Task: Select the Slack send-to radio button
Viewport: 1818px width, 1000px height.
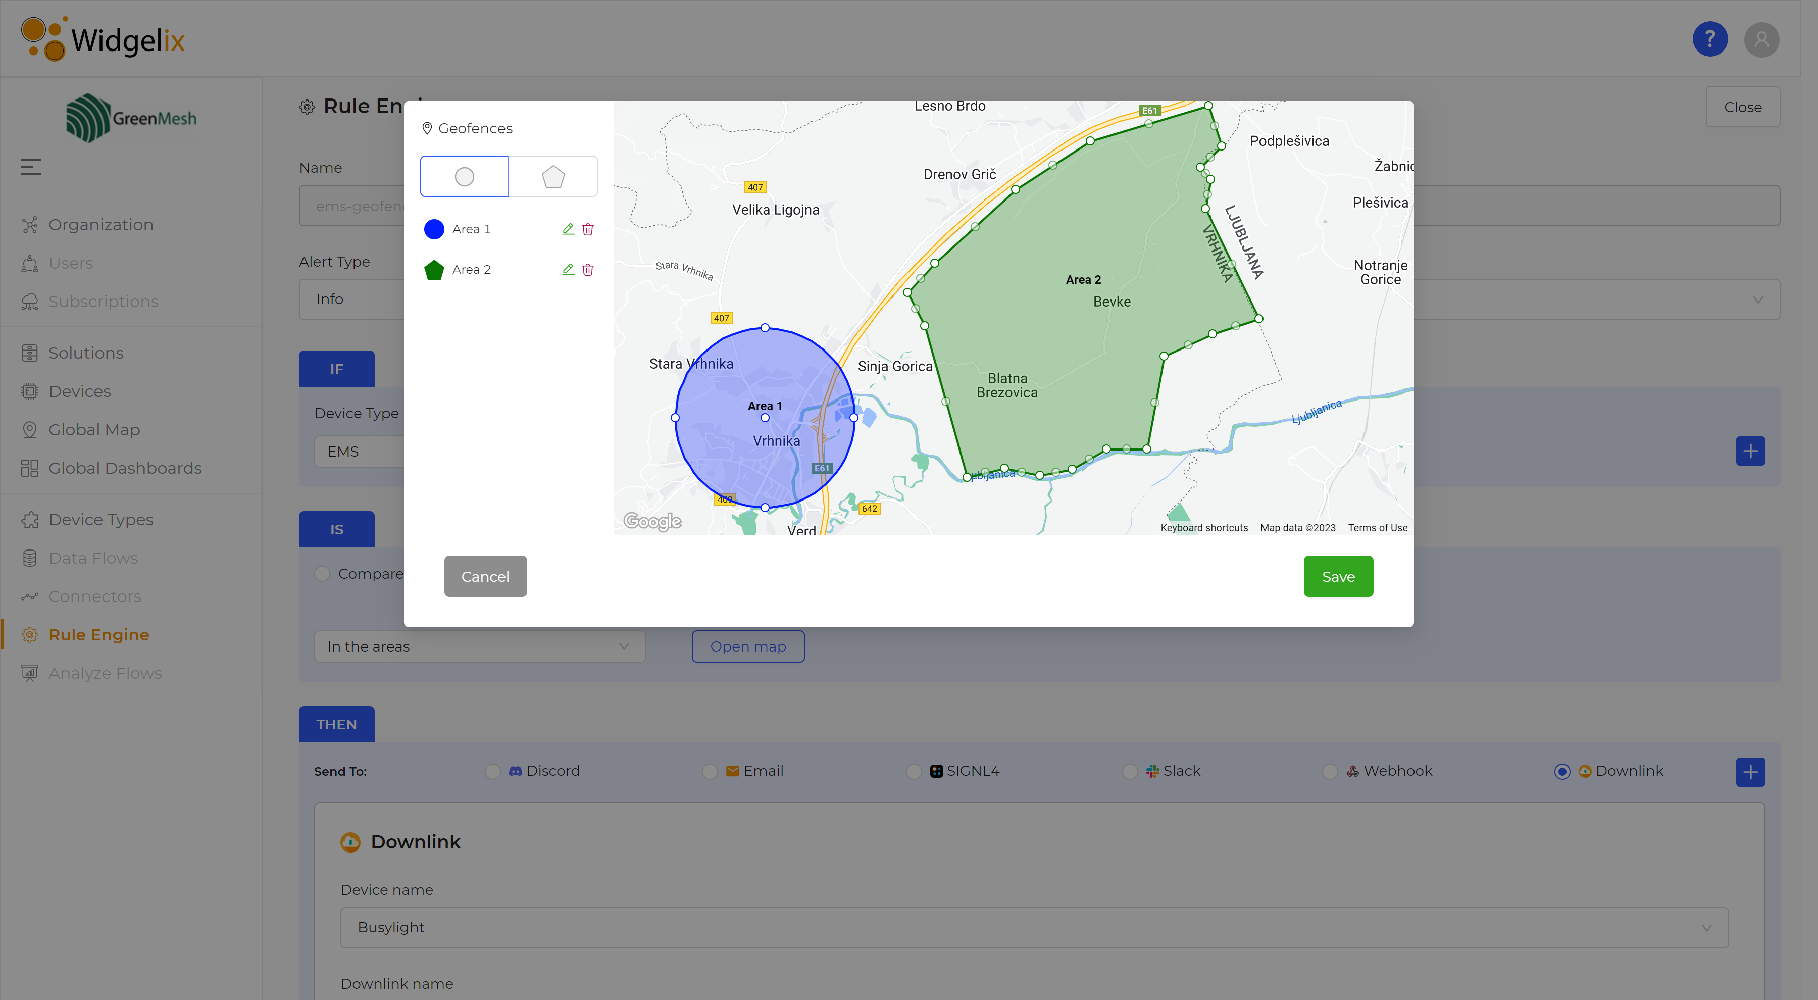Action: click(1130, 771)
